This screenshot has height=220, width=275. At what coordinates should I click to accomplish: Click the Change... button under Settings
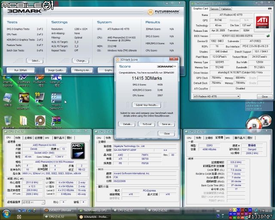pyautogui.click(x=81, y=61)
